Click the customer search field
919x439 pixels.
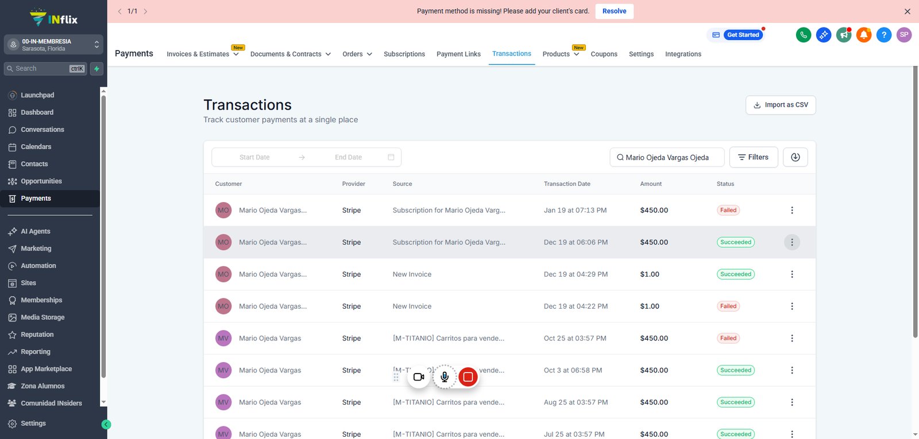(x=667, y=157)
